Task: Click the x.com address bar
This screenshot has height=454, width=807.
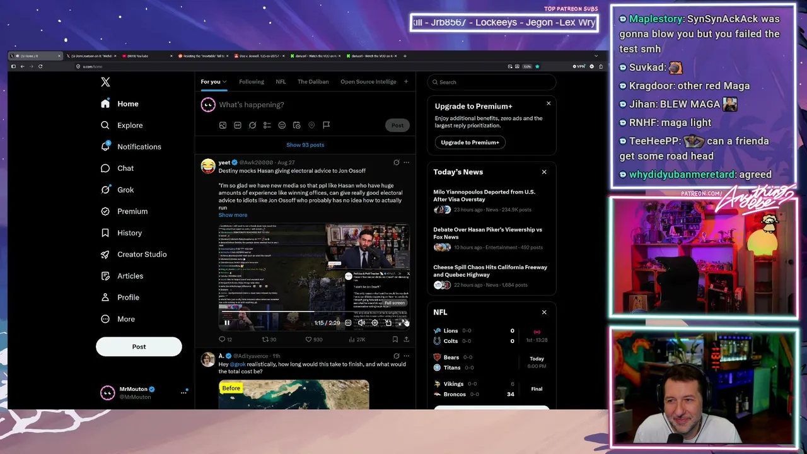Action: point(290,66)
